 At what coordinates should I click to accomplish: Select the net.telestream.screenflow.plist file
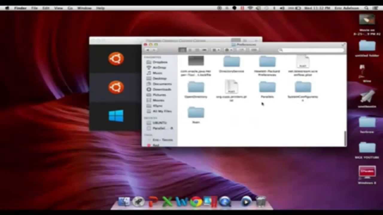coord(303,66)
